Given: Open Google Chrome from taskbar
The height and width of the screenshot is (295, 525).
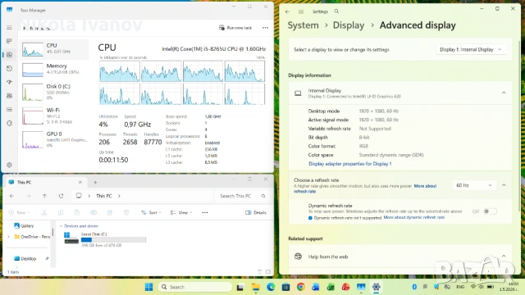Looking at the screenshot, I should click(301, 287).
